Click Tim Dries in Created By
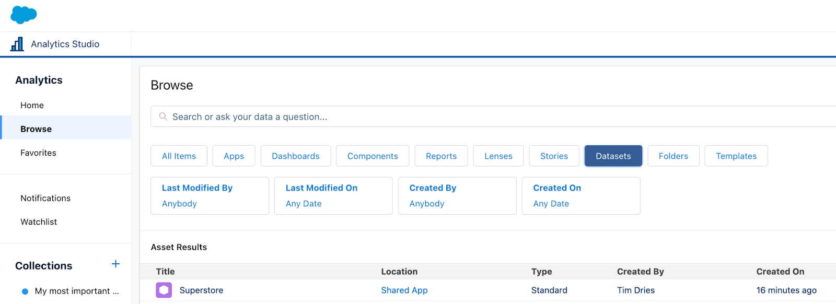The width and height of the screenshot is (836, 304). pyautogui.click(x=636, y=290)
